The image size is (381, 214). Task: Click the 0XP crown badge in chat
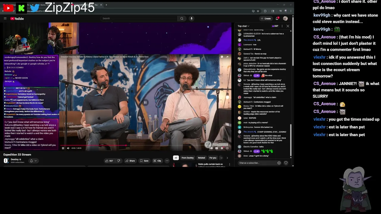[x=275, y=26]
